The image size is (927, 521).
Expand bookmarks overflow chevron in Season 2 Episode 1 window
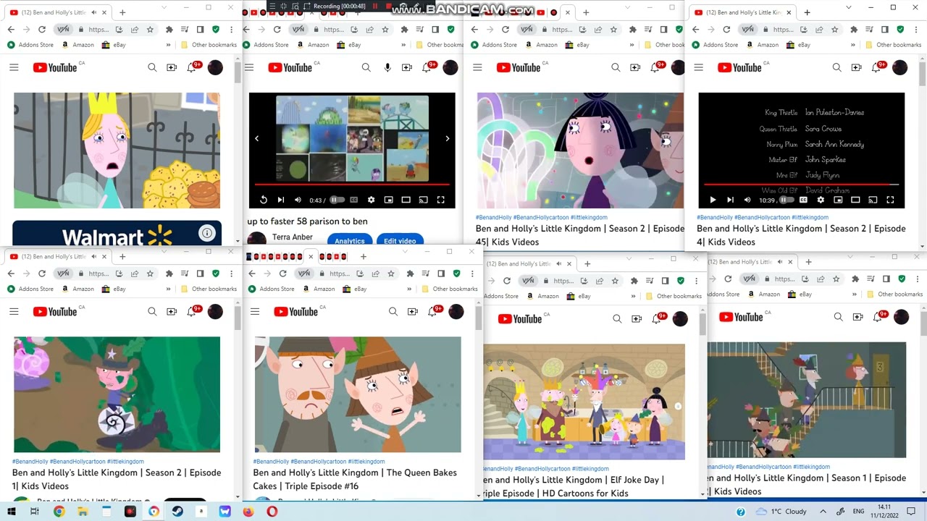(x=168, y=289)
